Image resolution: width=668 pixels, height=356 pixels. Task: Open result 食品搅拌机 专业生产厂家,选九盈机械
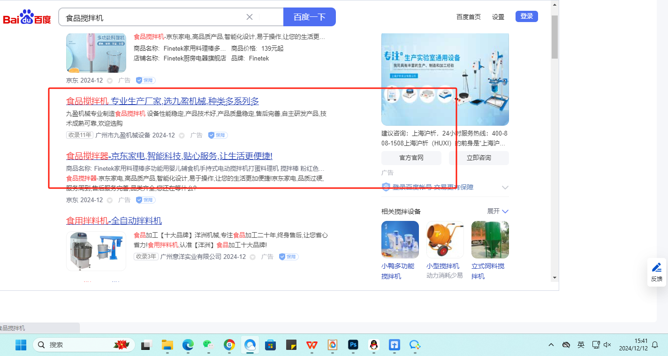point(162,101)
